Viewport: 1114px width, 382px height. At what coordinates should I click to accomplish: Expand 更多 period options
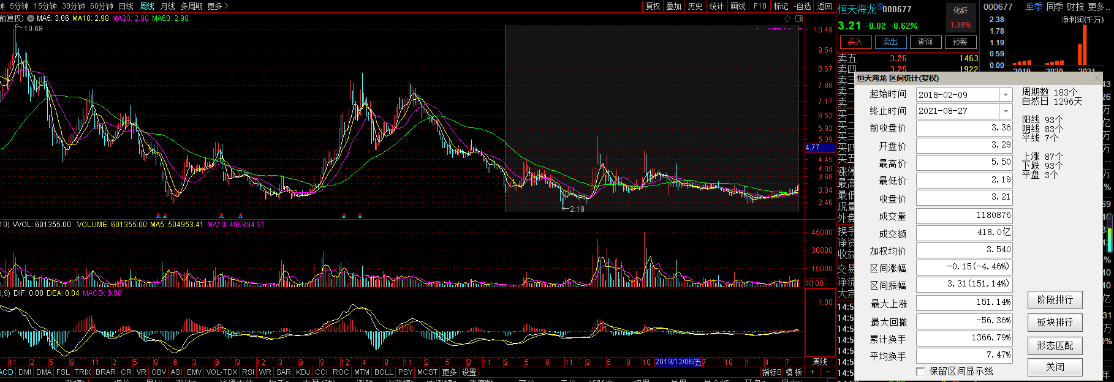click(x=218, y=6)
